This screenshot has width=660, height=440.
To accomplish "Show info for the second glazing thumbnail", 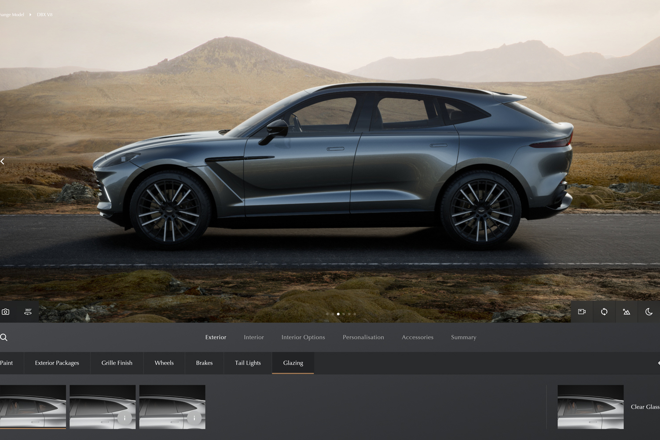I will coord(125,418).
